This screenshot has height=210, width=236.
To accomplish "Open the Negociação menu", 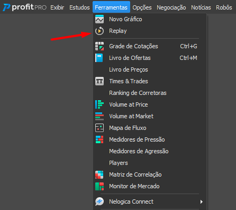I will click(x=171, y=7).
